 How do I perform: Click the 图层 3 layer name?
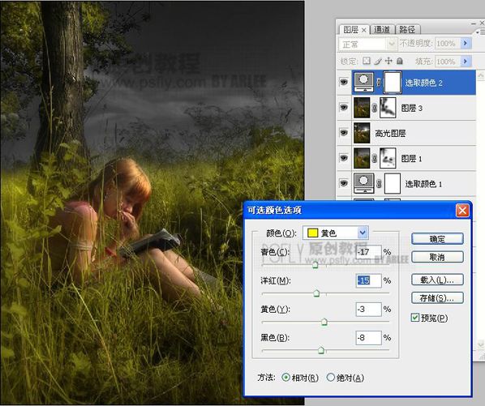(x=412, y=108)
